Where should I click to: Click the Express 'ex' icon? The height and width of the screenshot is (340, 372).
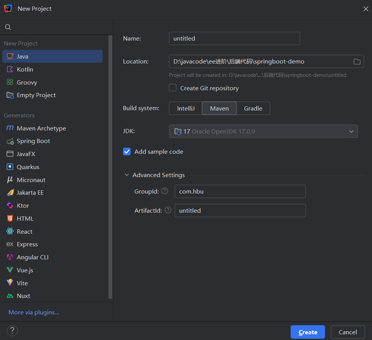(10, 244)
